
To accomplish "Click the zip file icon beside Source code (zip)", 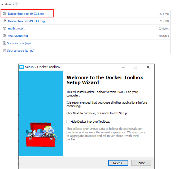I will (x=4, y=43).
